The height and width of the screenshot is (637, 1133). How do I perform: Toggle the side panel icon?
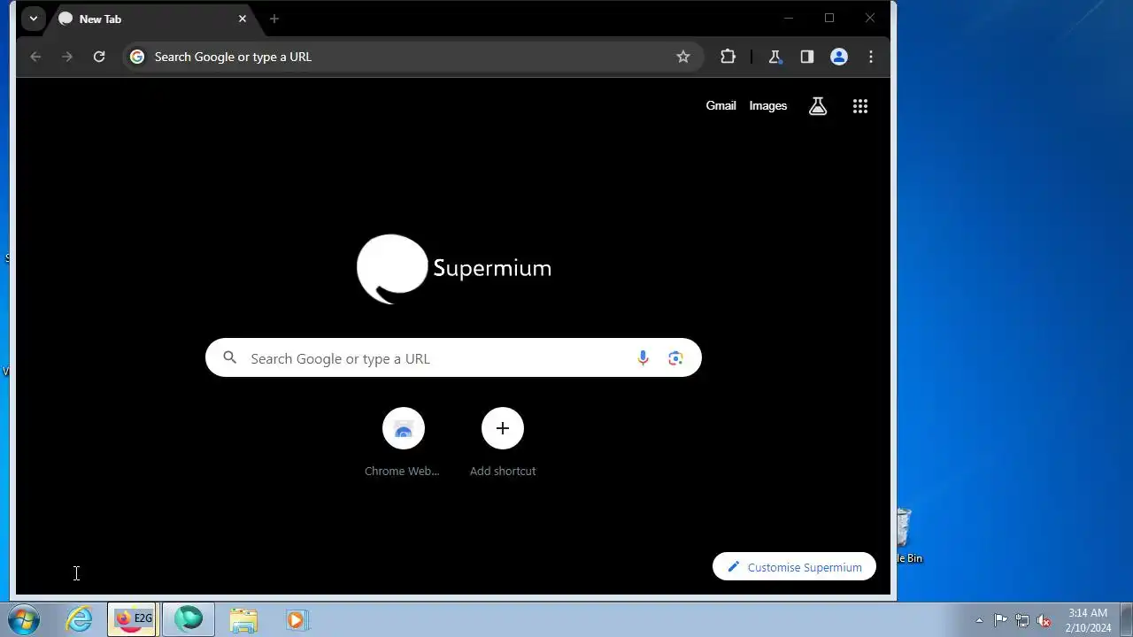807,57
